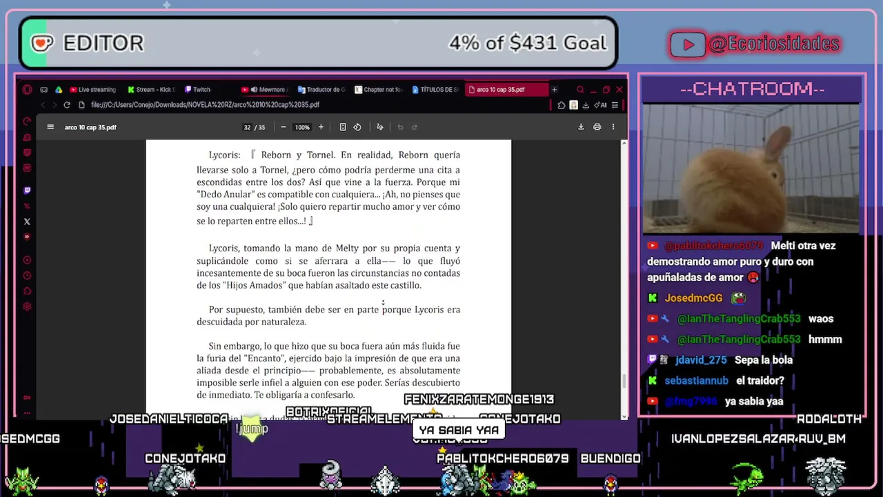883x497 pixels.
Task: Click the "4% of $431 Goal" text
Action: point(528,43)
